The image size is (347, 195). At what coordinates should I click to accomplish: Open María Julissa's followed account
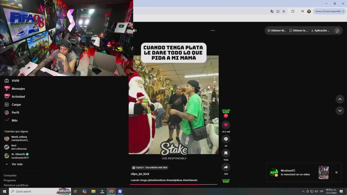click(17, 138)
